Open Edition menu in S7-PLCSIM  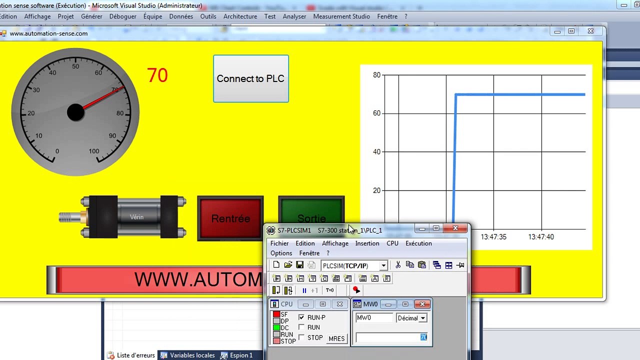(x=305, y=243)
